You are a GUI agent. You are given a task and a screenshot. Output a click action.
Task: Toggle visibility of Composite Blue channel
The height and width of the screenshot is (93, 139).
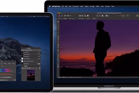pos(38,56)
